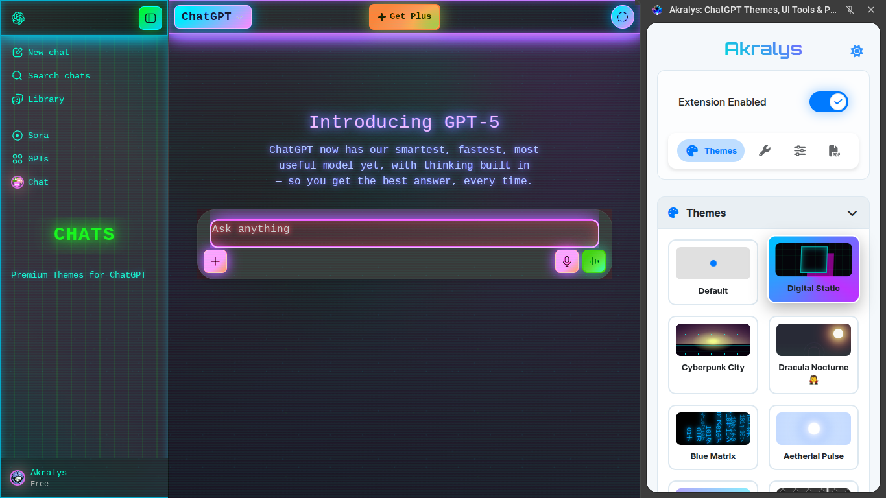Click the Sora play icon
Viewport: 886px width, 498px height.
pos(18,136)
